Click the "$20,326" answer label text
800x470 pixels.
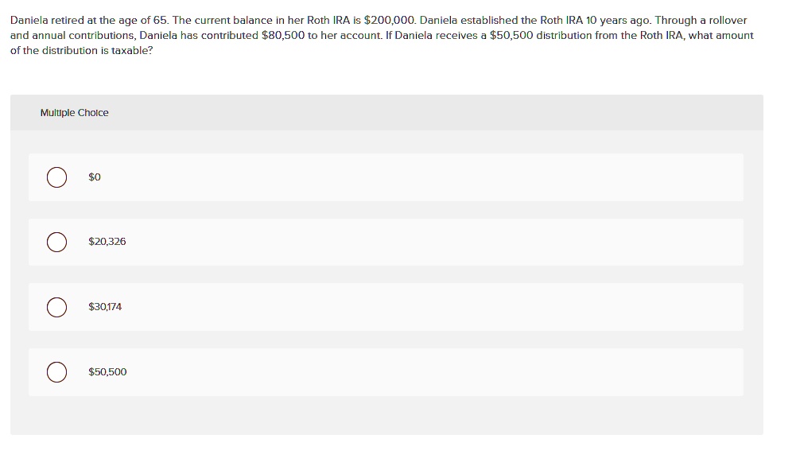click(107, 242)
